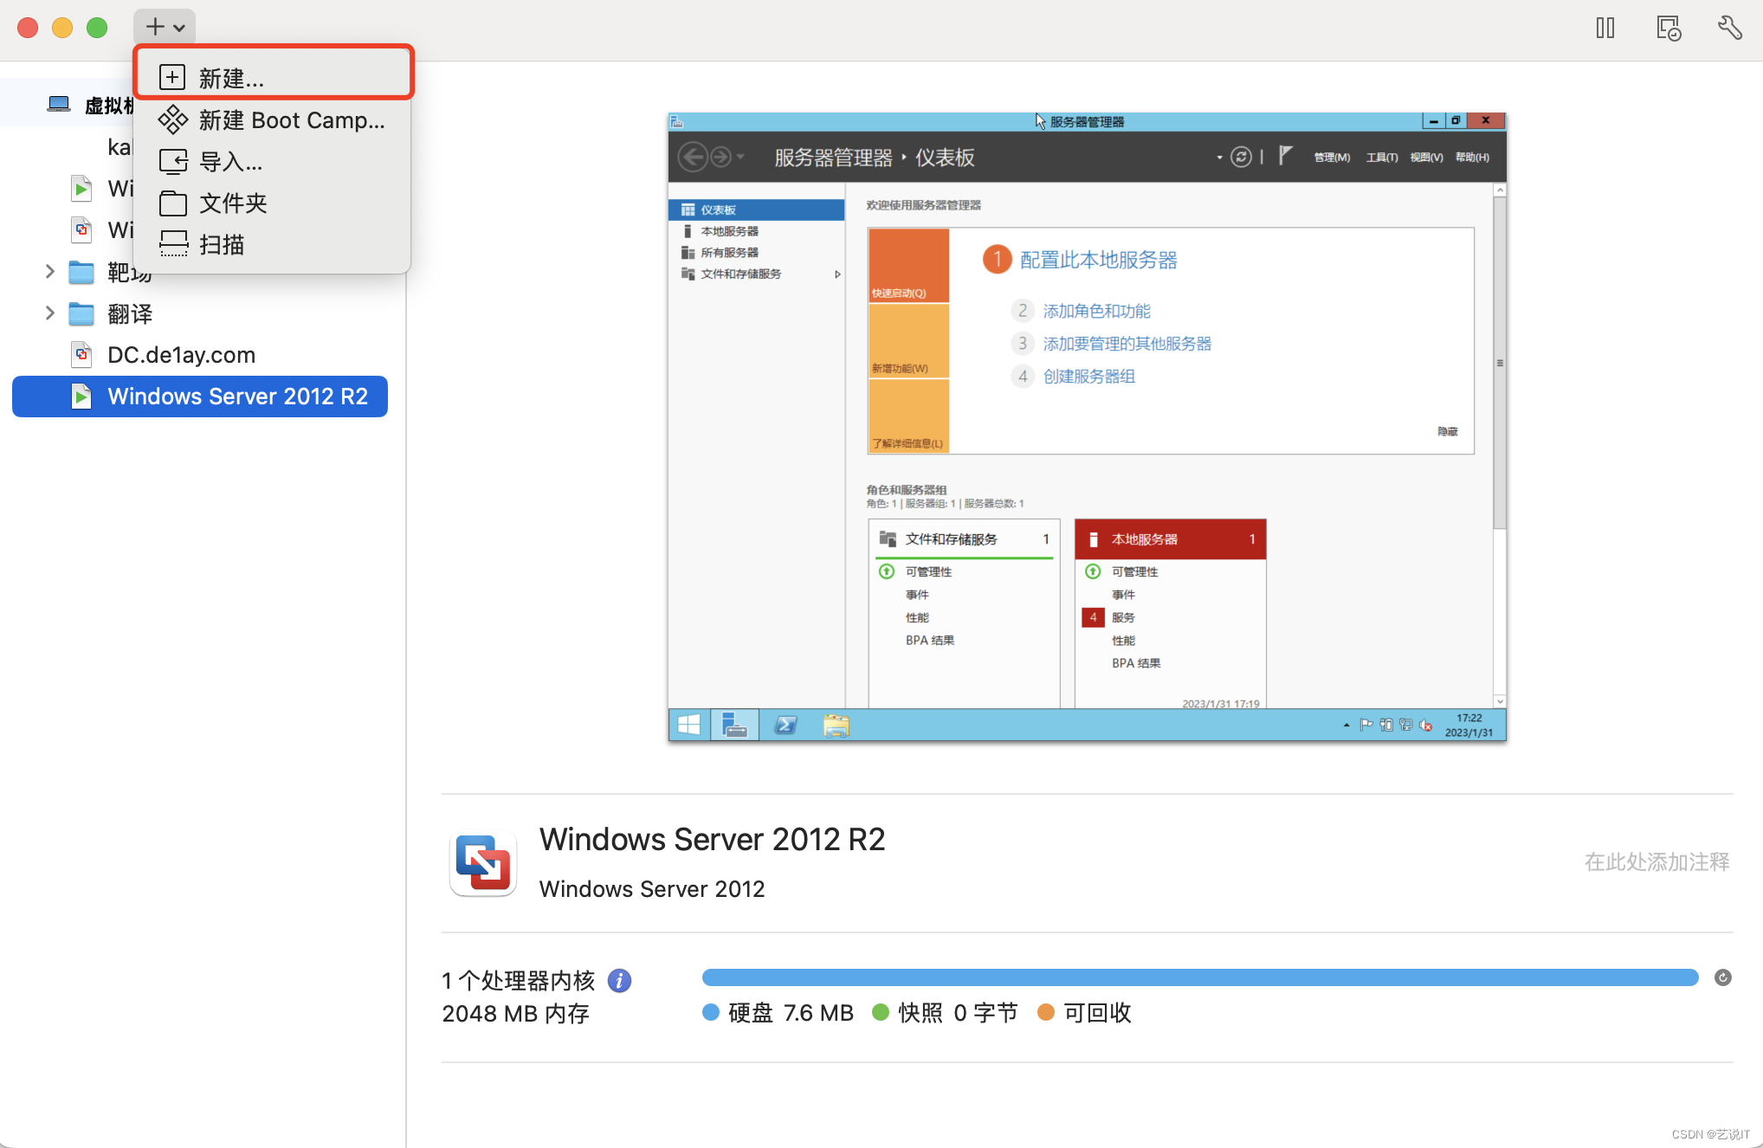Click the pause/suspend toolbar icon
This screenshot has height=1148, width=1763.
(1605, 28)
